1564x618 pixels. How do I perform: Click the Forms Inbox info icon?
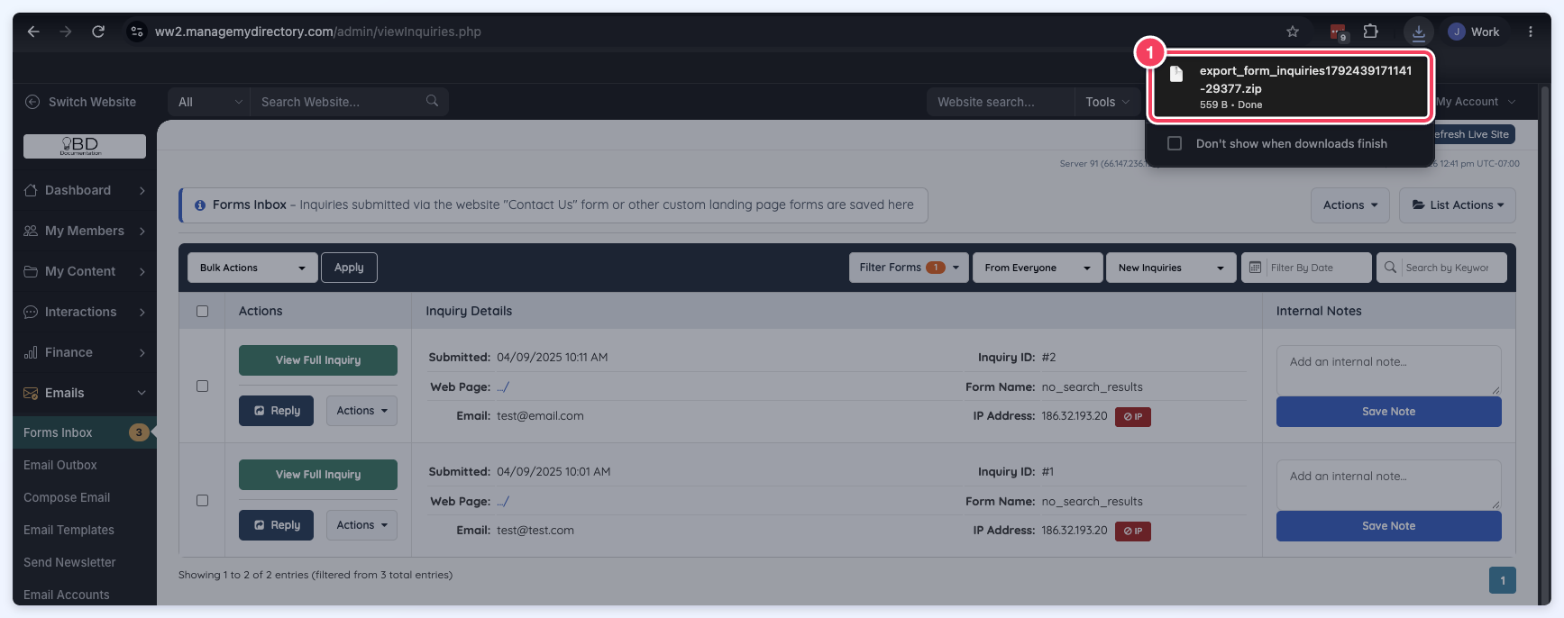[x=200, y=205]
